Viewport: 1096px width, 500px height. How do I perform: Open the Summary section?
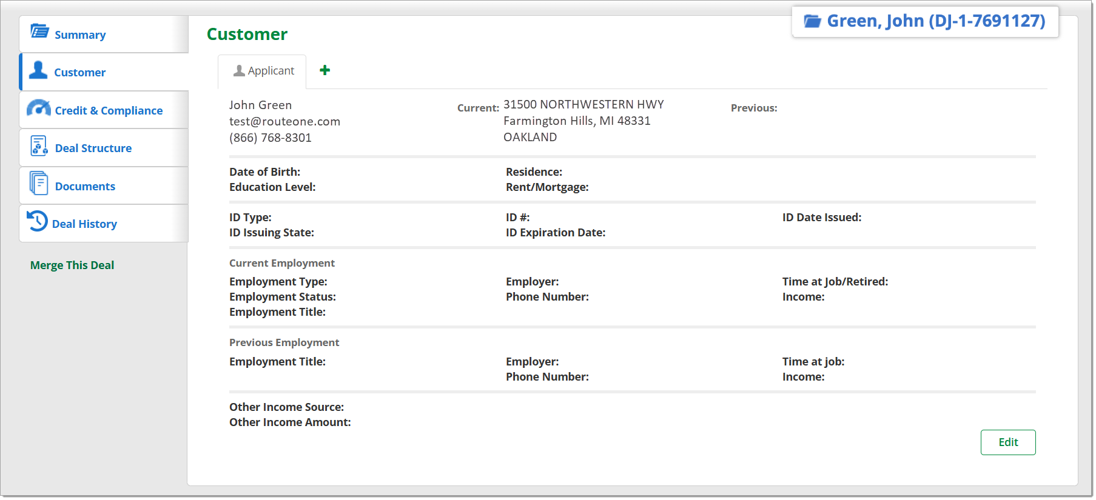104,35
